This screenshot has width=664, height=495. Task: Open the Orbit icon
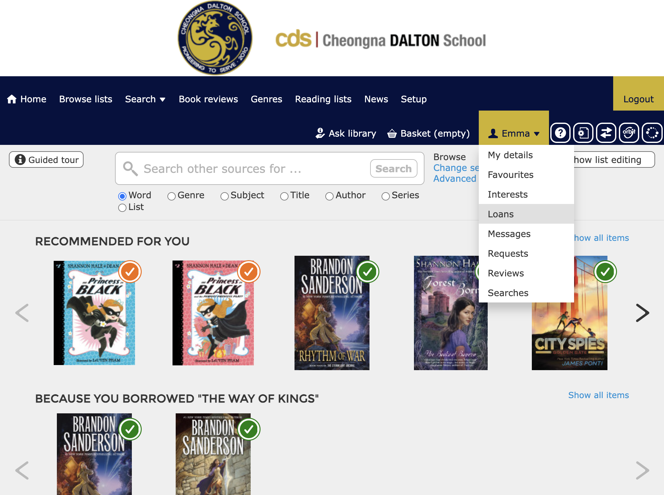[x=629, y=133]
